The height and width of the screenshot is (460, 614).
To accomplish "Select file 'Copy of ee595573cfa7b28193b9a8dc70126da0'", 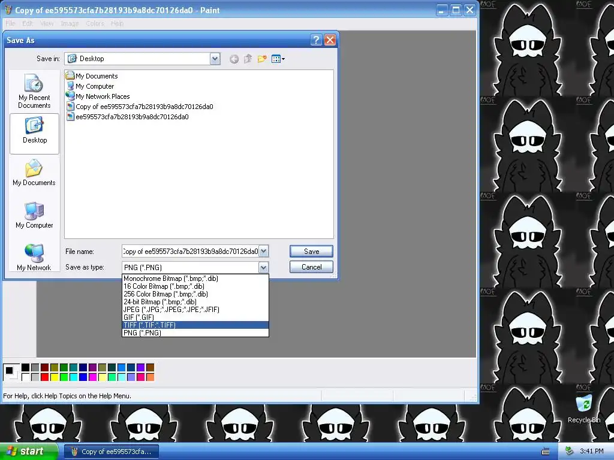I will coord(140,107).
